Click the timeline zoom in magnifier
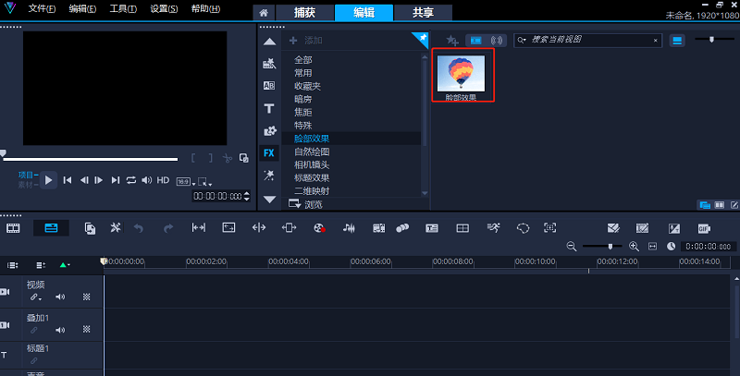 [x=634, y=247]
